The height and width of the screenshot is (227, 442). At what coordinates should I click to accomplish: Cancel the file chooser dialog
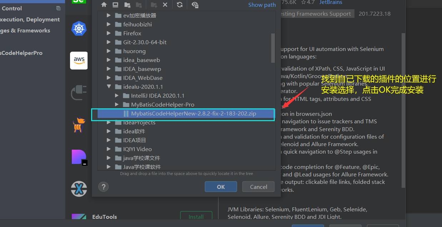(x=258, y=187)
